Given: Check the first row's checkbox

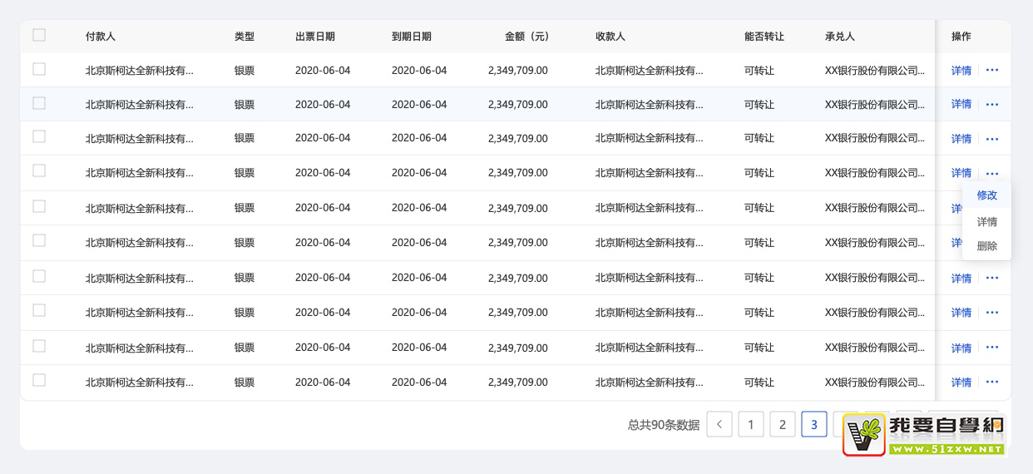Looking at the screenshot, I should (x=39, y=70).
